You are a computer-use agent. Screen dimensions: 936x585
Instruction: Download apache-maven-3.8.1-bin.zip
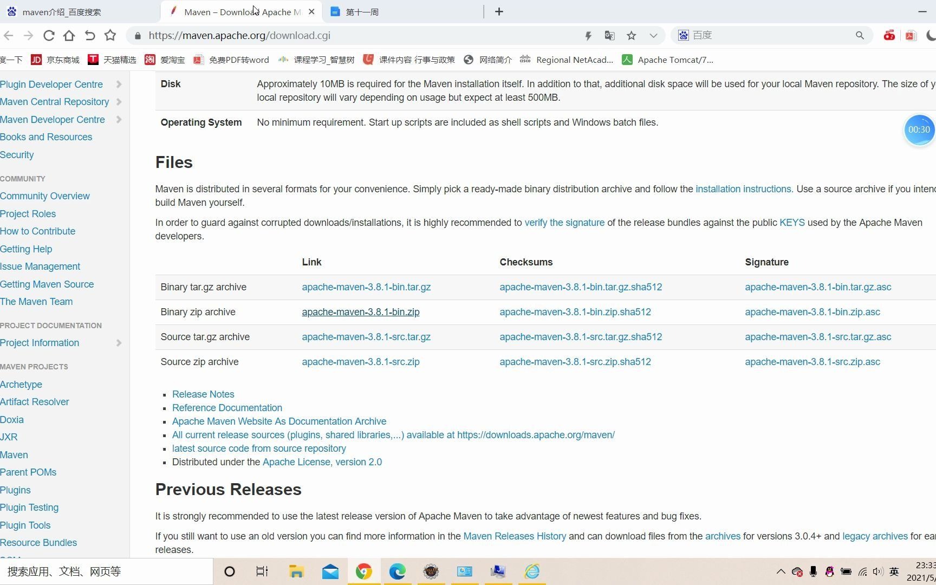click(361, 312)
